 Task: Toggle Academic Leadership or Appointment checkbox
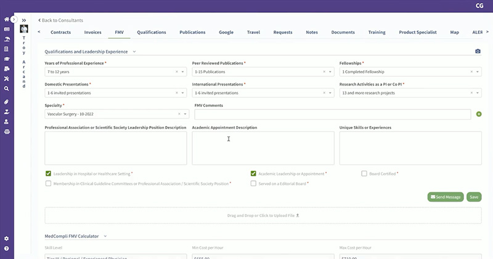point(253,173)
